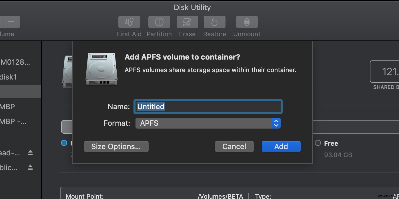Eject the volume ending in 'blic'
399x199 pixels.
coord(30,168)
